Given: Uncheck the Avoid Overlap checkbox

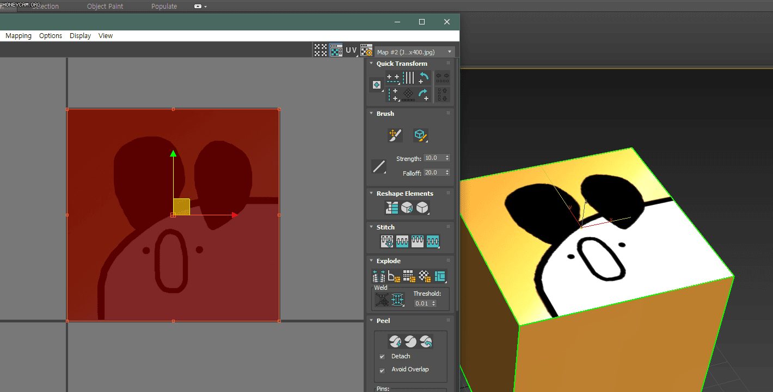Looking at the screenshot, I should coord(382,370).
